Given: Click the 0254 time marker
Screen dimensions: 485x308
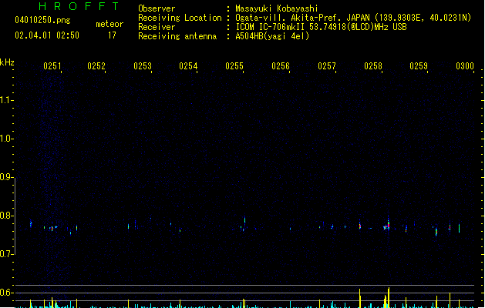Looking at the screenshot, I should pos(188,66).
